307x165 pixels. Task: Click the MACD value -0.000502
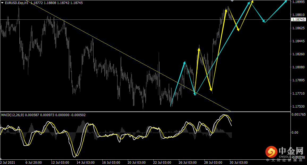78,115
